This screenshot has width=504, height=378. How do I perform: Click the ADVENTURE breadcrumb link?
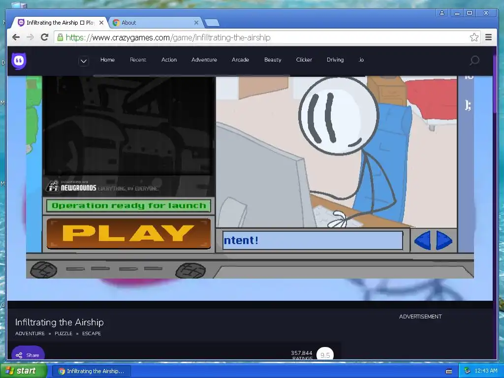[x=30, y=334]
